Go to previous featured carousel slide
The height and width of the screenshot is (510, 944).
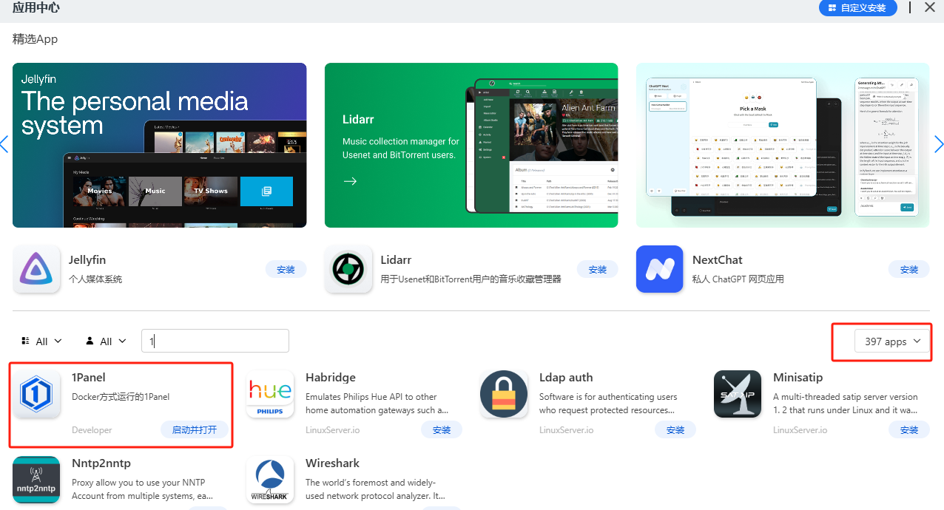[x=4, y=144]
